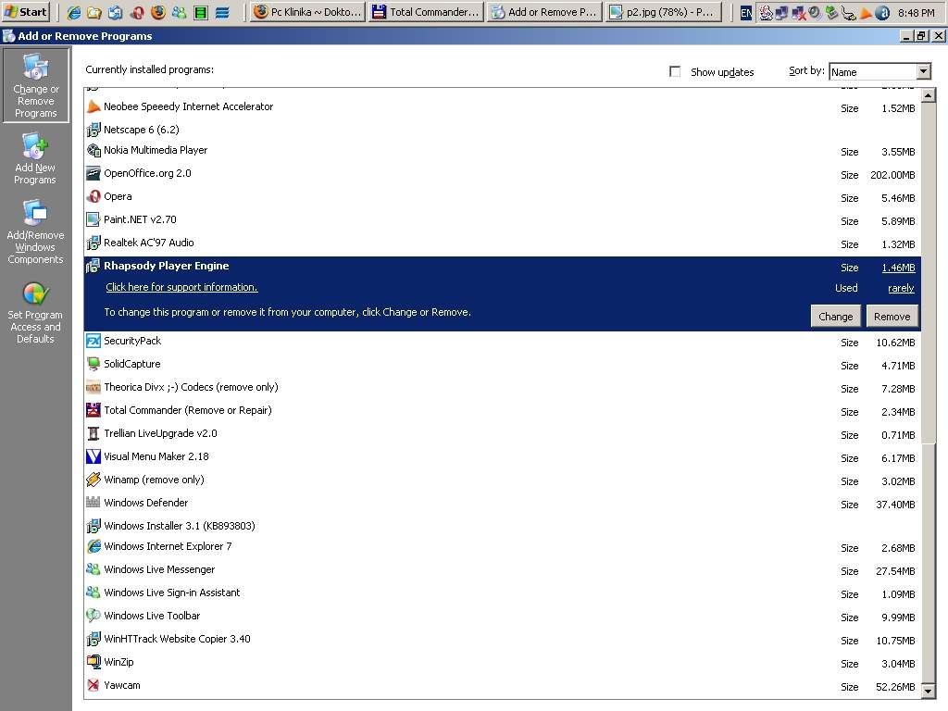This screenshot has width=948, height=711.
Task: Click Neobee Speeedy Internet Accelerator icon
Action: (x=94, y=107)
